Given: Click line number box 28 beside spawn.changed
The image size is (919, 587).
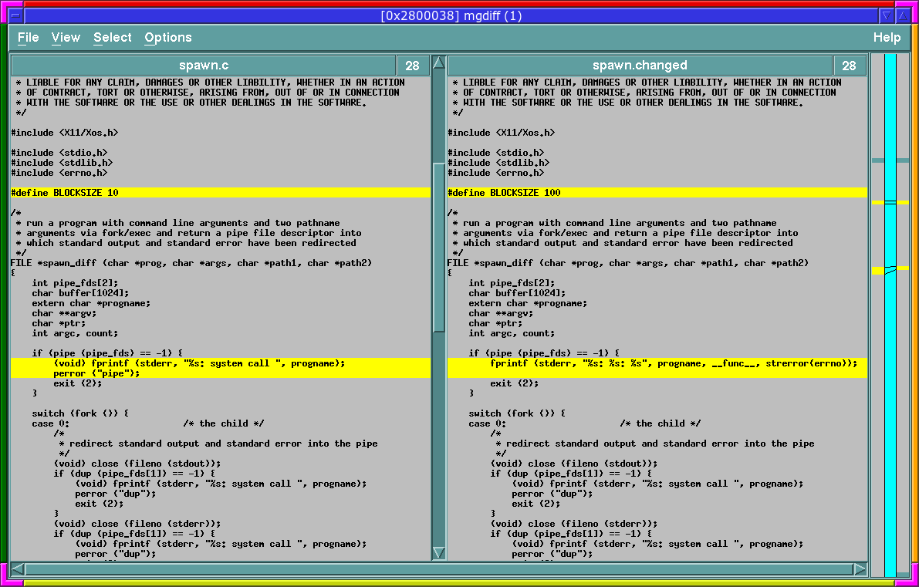Looking at the screenshot, I should click(850, 65).
